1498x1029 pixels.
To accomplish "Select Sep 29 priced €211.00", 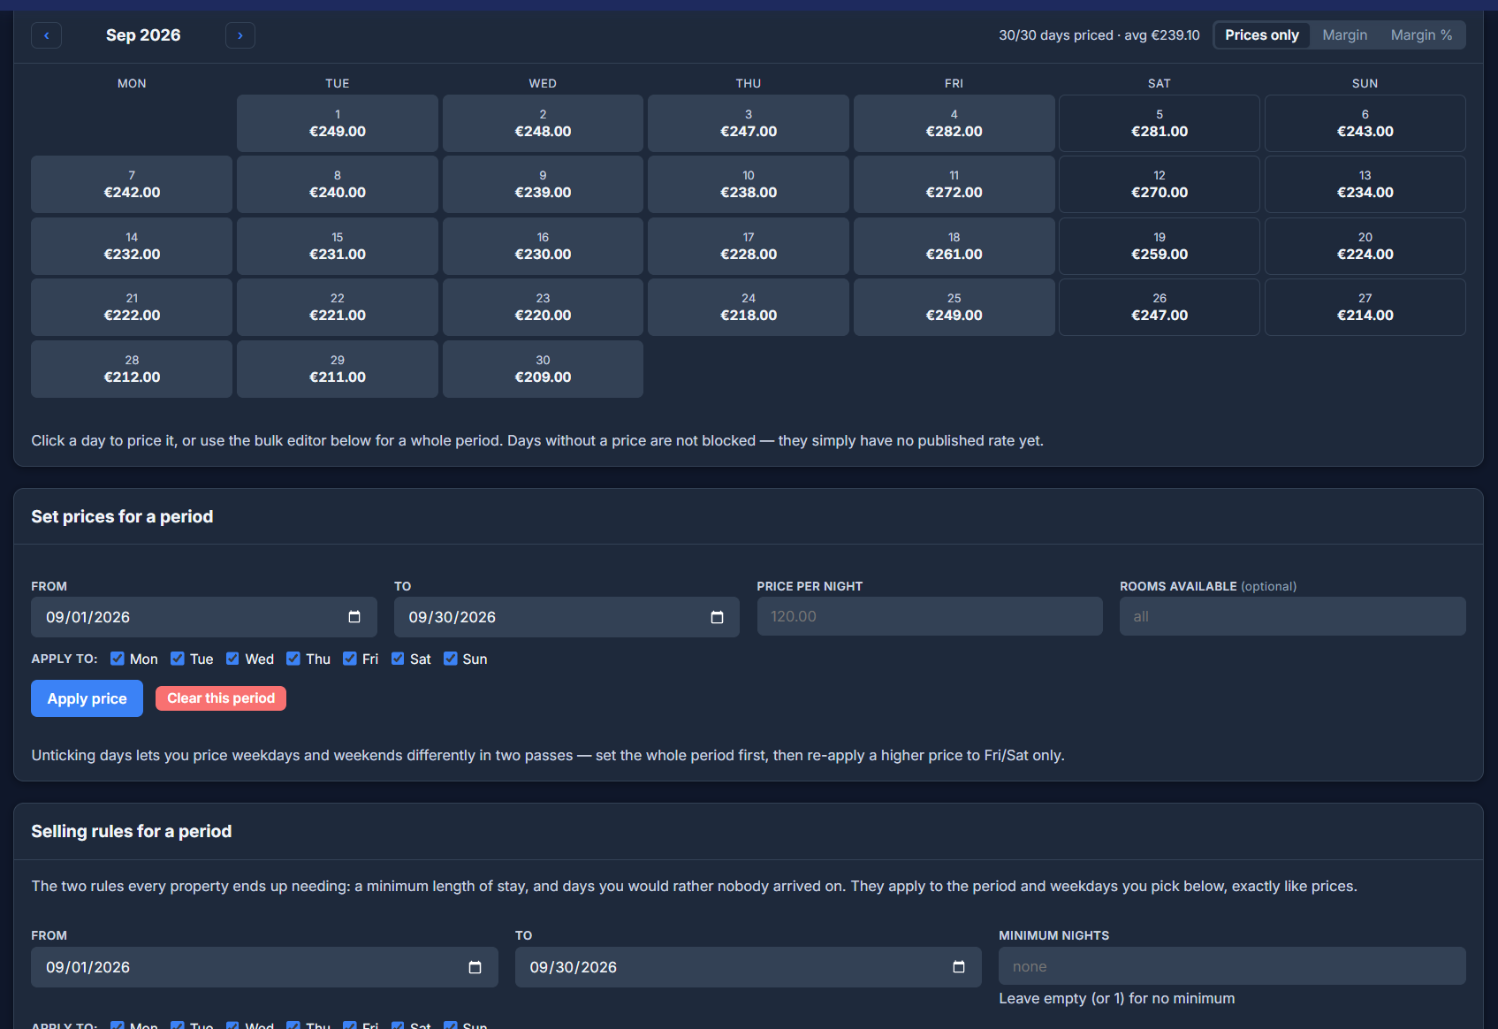I will coord(338,369).
